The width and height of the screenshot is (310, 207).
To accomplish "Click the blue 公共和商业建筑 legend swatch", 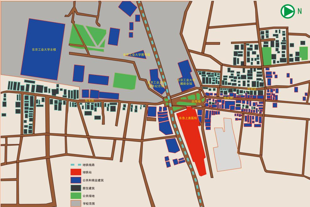I will click(x=76, y=180).
